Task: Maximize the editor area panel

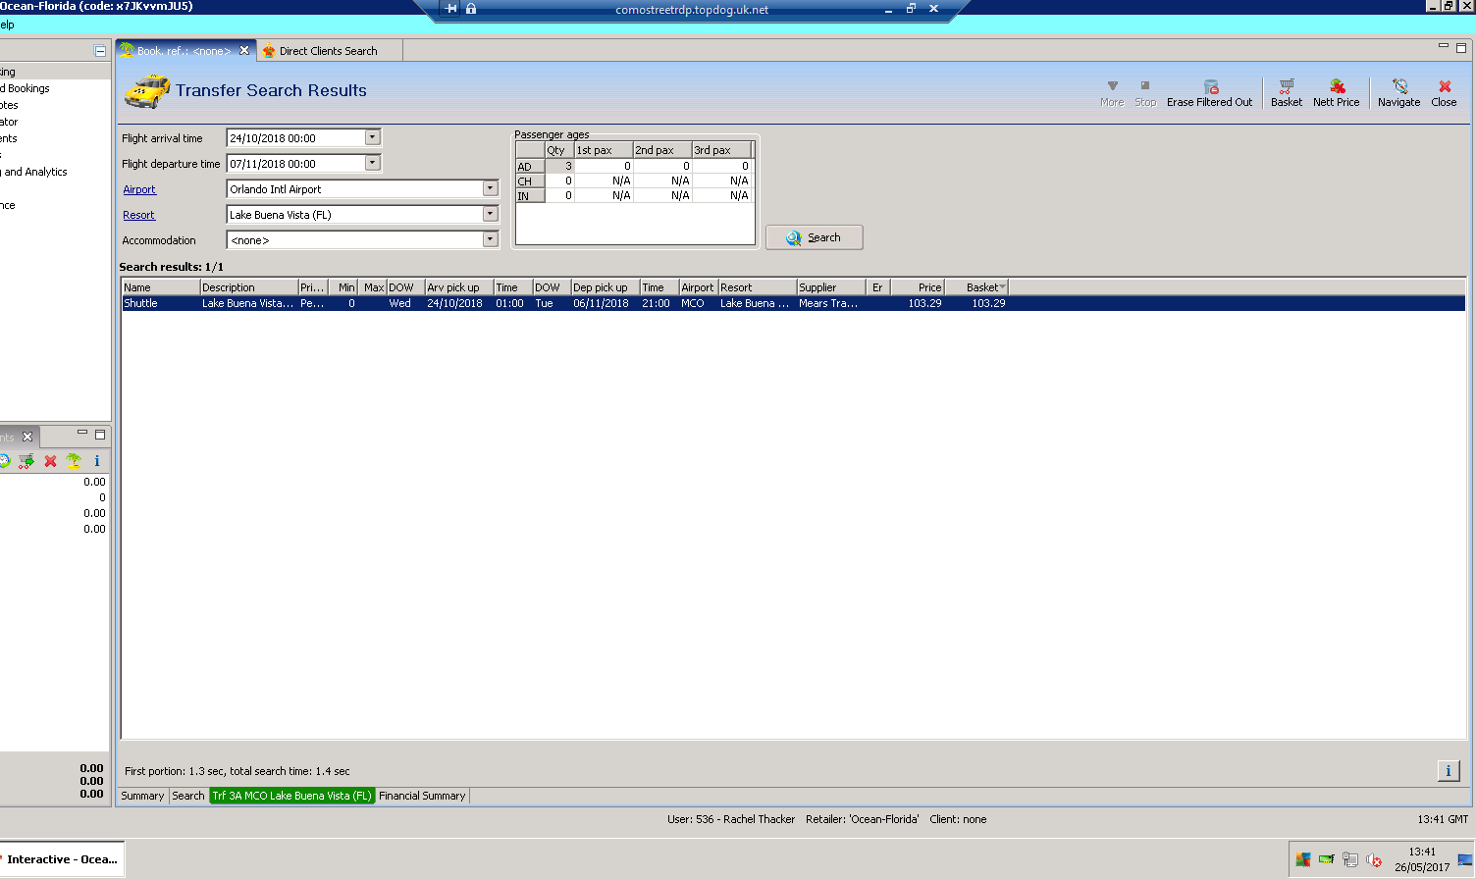Action: click(1461, 47)
